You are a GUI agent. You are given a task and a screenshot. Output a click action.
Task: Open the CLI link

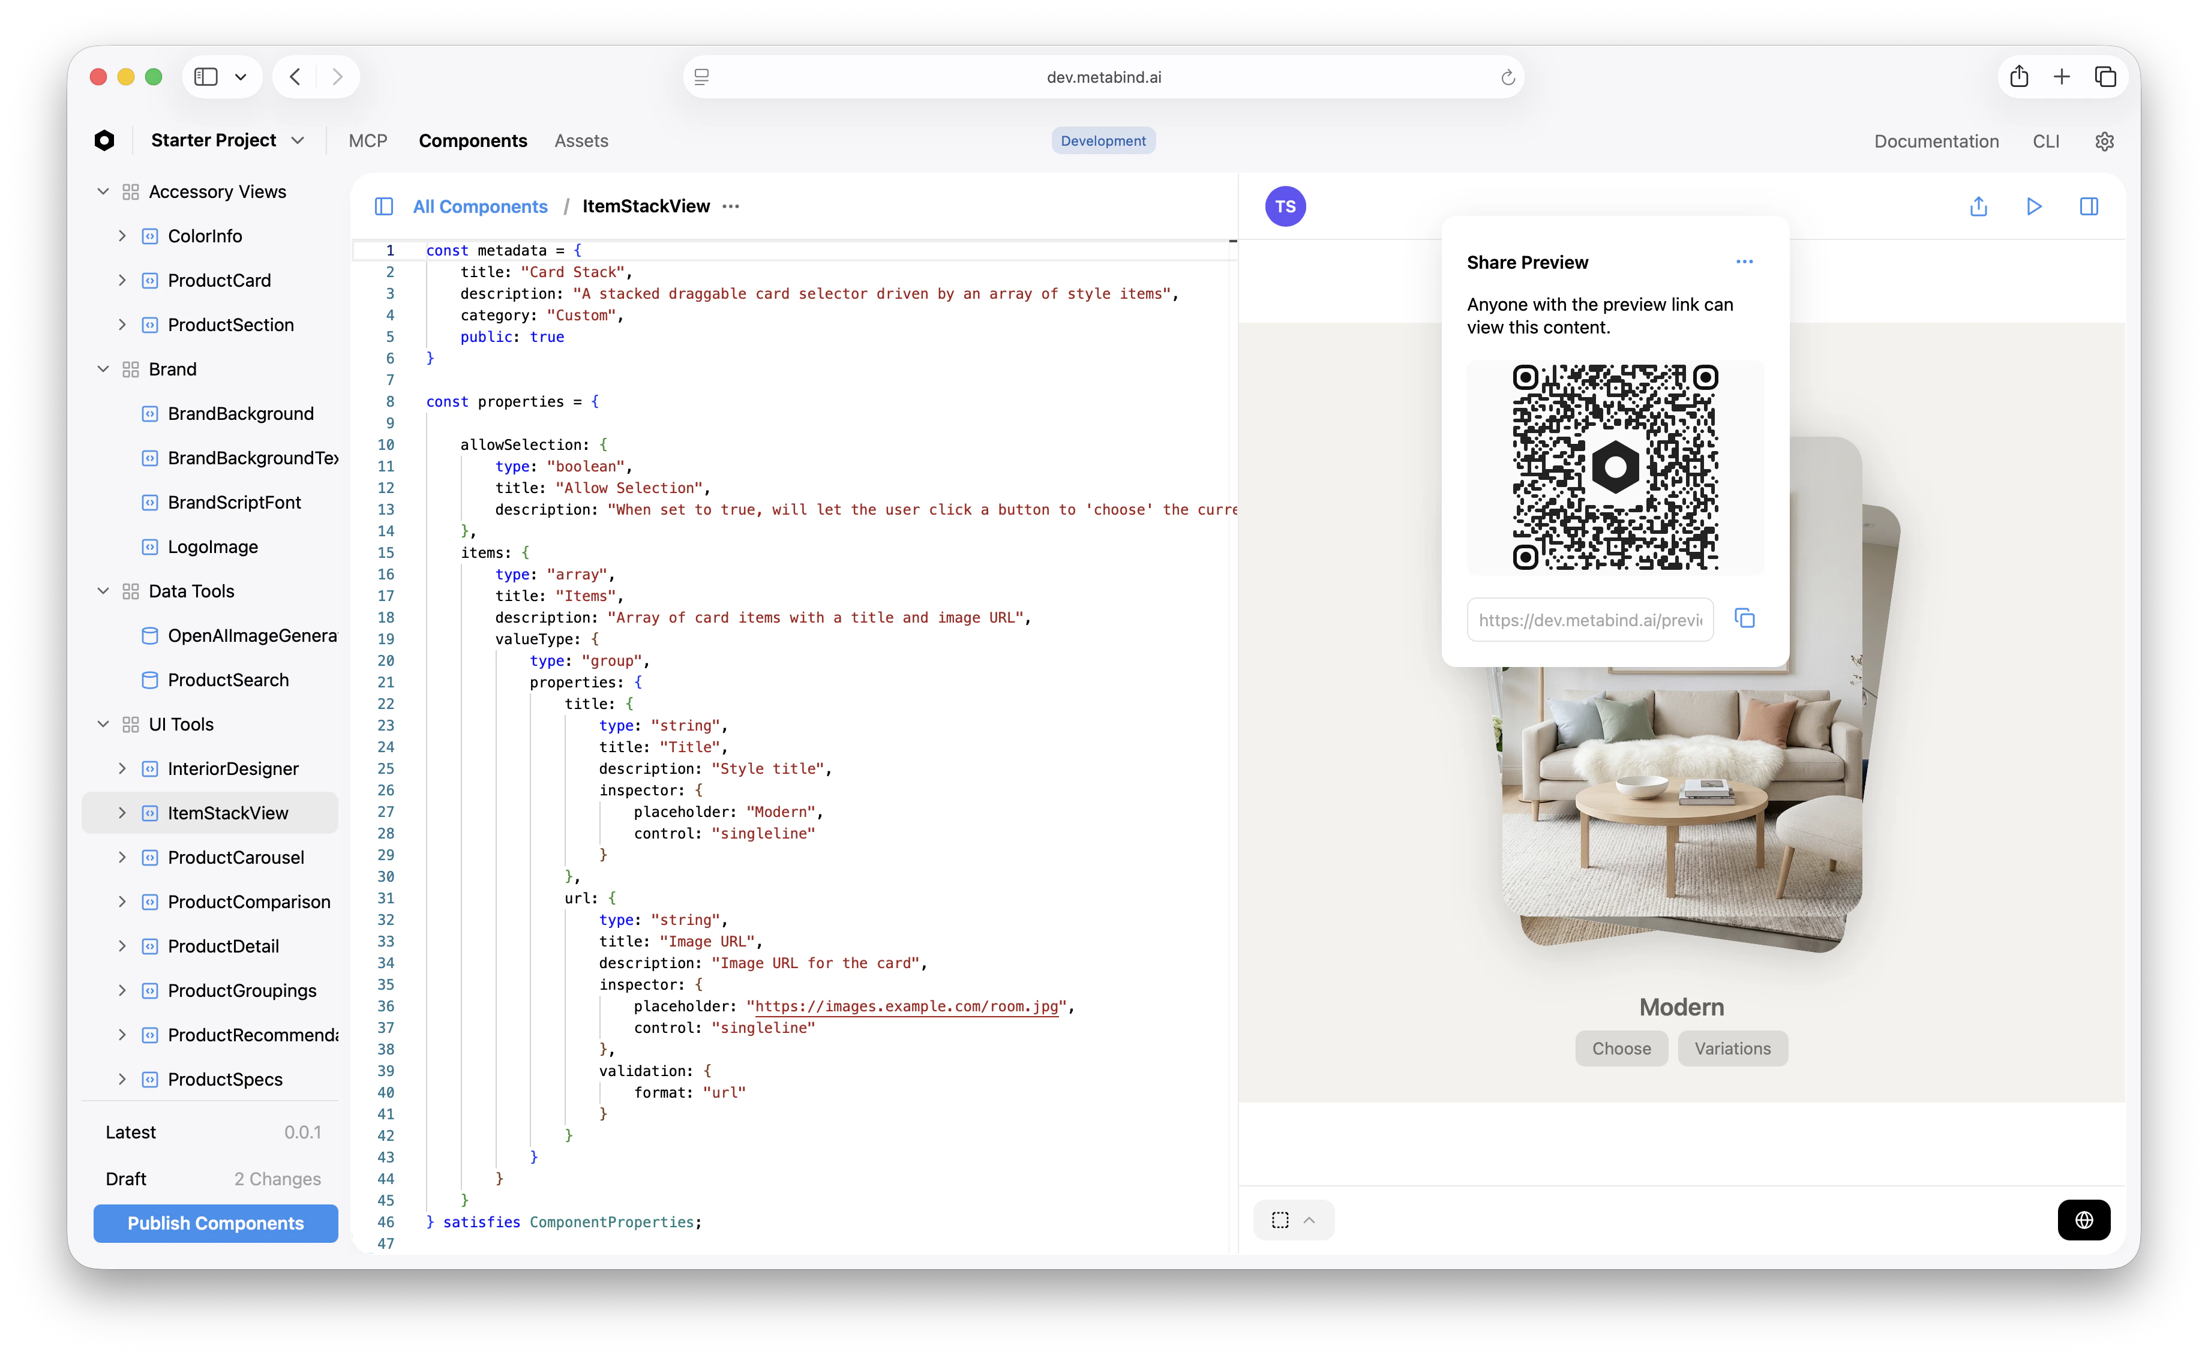[x=2045, y=141]
